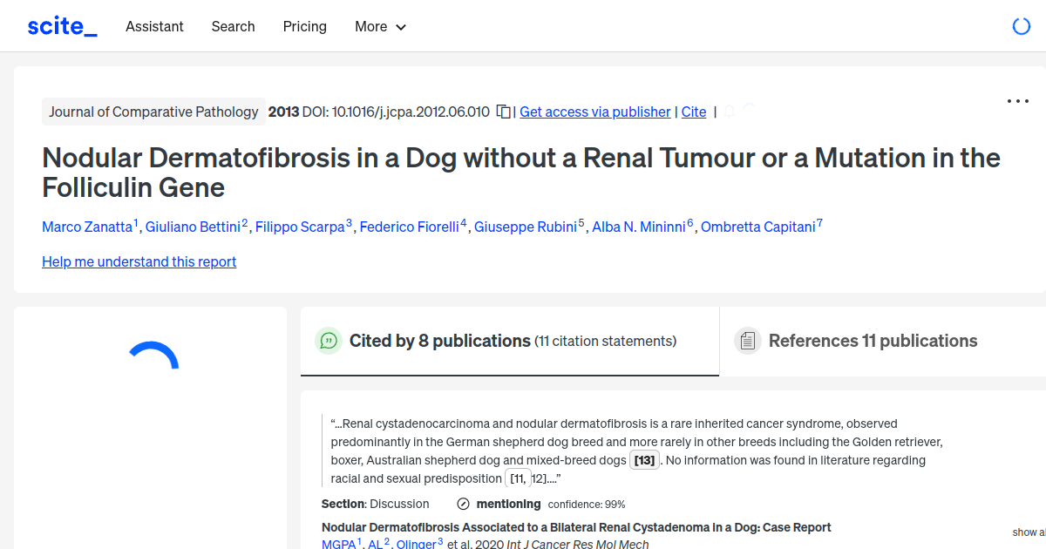1046x549 pixels.
Task: Open the Search menu item
Action: click(x=233, y=26)
